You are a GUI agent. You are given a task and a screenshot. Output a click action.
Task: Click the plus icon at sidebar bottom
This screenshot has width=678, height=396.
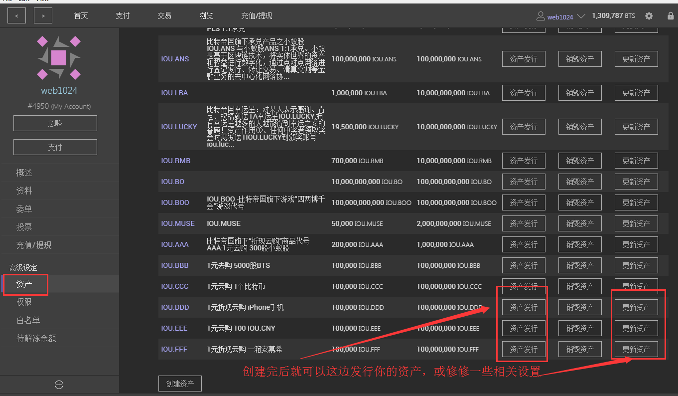[59, 385]
